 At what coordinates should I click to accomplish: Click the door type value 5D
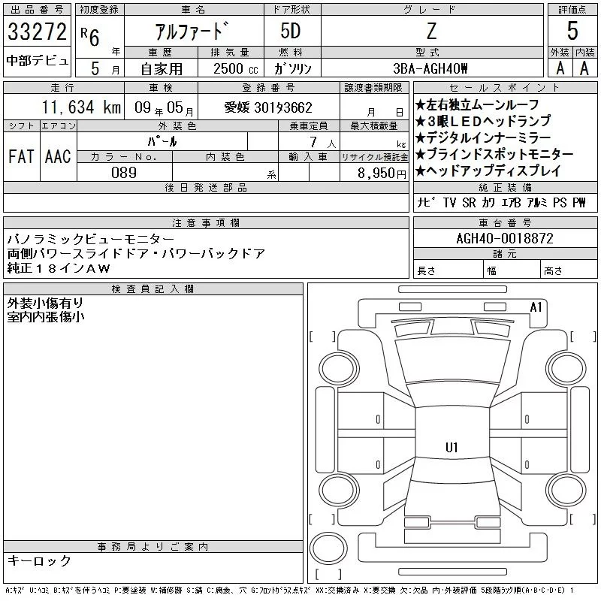pos(291,31)
